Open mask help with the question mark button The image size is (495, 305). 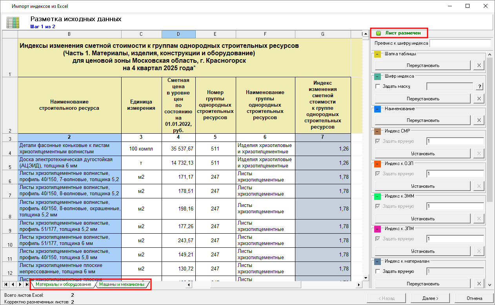[479, 86]
